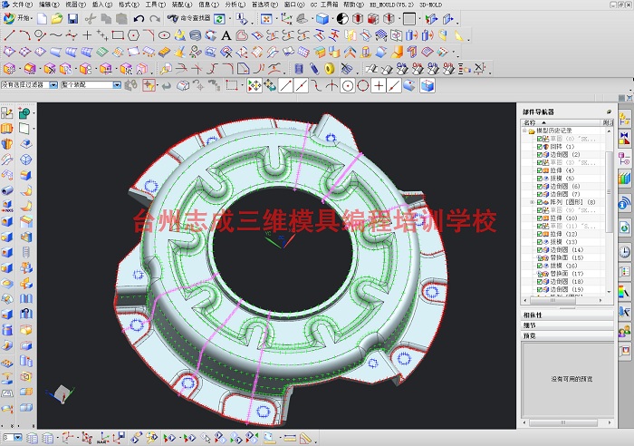Screen dimensions: 634x446
Task: Uncheck the 拉伸 (10) feature checkbox
Action: pos(540,218)
